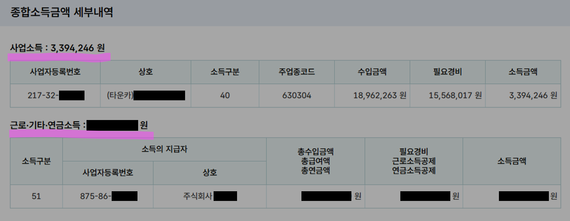Click the (타운카) business name cell
This screenshot has height=221, width=570.
(x=146, y=96)
